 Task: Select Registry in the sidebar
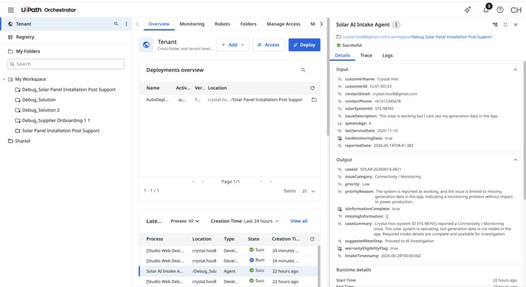point(66,37)
